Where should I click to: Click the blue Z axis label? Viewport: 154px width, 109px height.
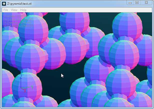21,76
